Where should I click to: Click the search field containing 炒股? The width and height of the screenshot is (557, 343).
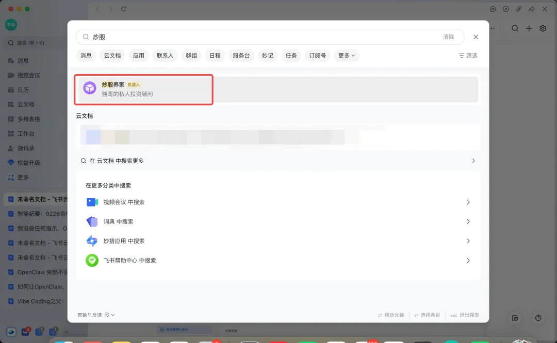270,37
